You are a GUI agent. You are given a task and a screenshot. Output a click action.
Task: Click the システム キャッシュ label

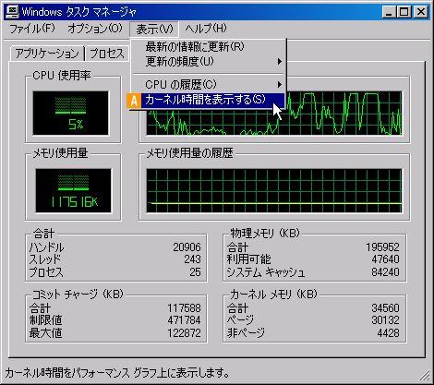coord(266,272)
